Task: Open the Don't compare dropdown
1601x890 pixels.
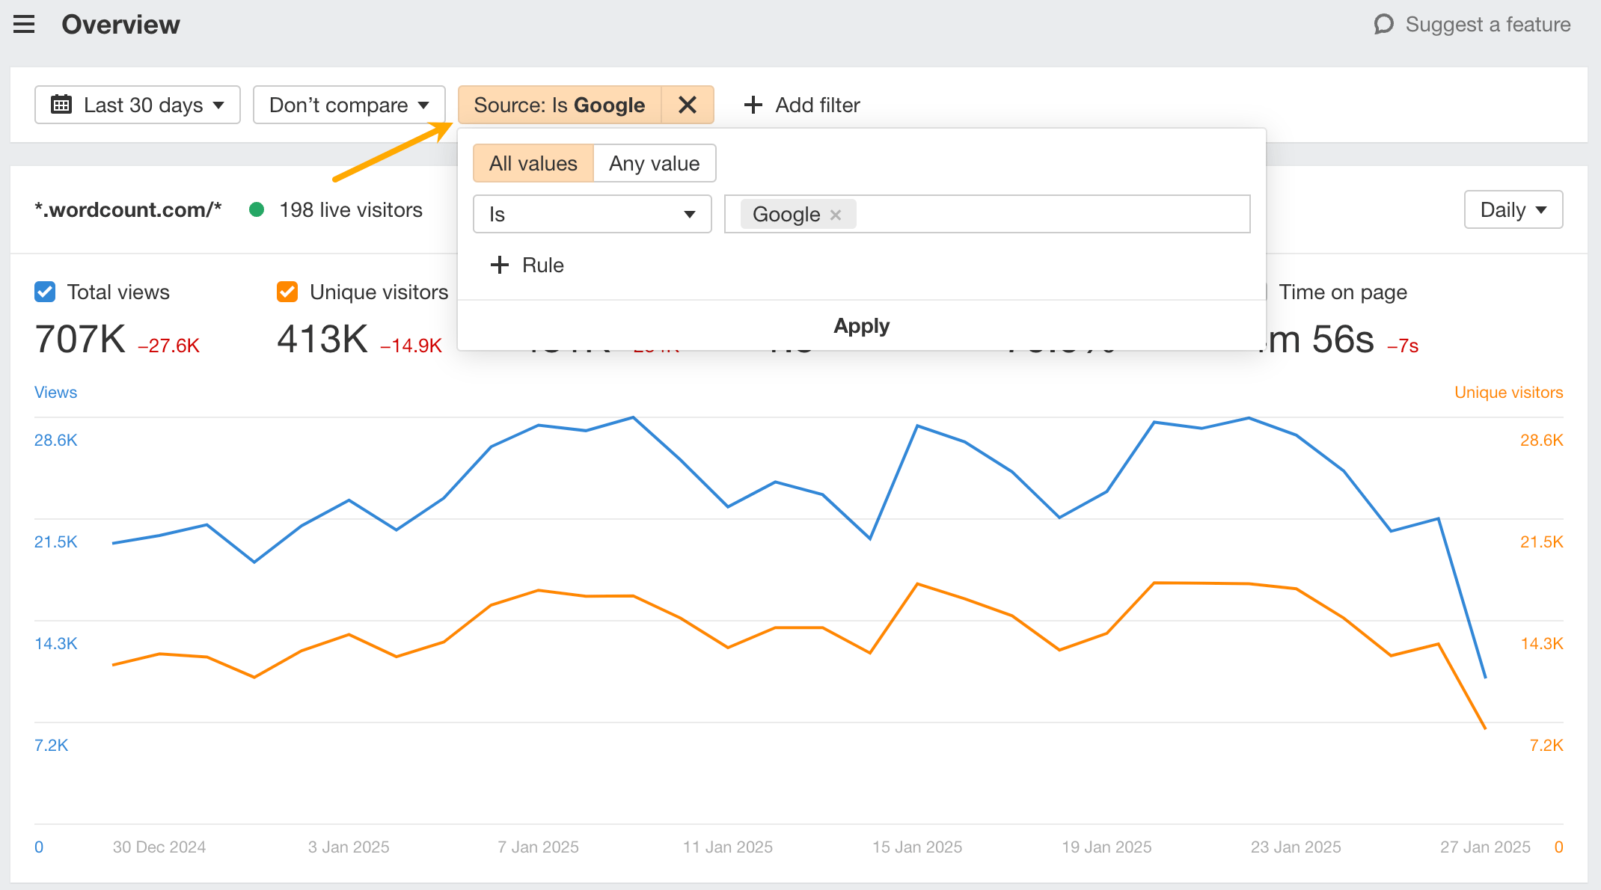Action: [349, 105]
